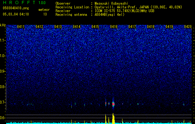Click the strongest red meteor echo near 0416
This screenshot has width=195, height=124.
[113, 104]
